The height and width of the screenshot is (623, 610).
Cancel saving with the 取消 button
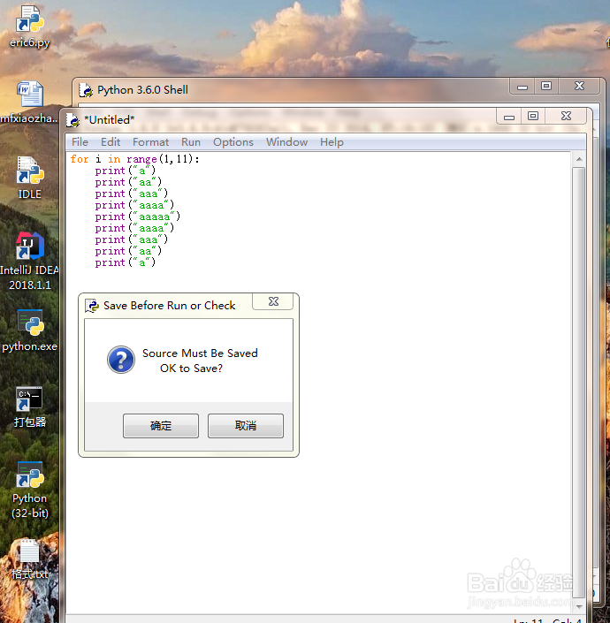pos(246,426)
